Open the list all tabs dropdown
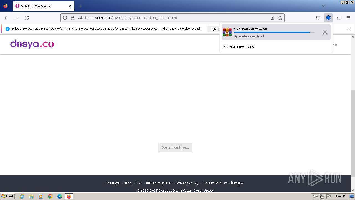The height and width of the screenshot is (200, 355). click(x=323, y=6)
